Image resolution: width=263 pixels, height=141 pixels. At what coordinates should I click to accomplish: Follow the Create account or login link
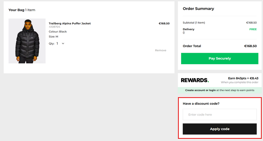coord(200,90)
